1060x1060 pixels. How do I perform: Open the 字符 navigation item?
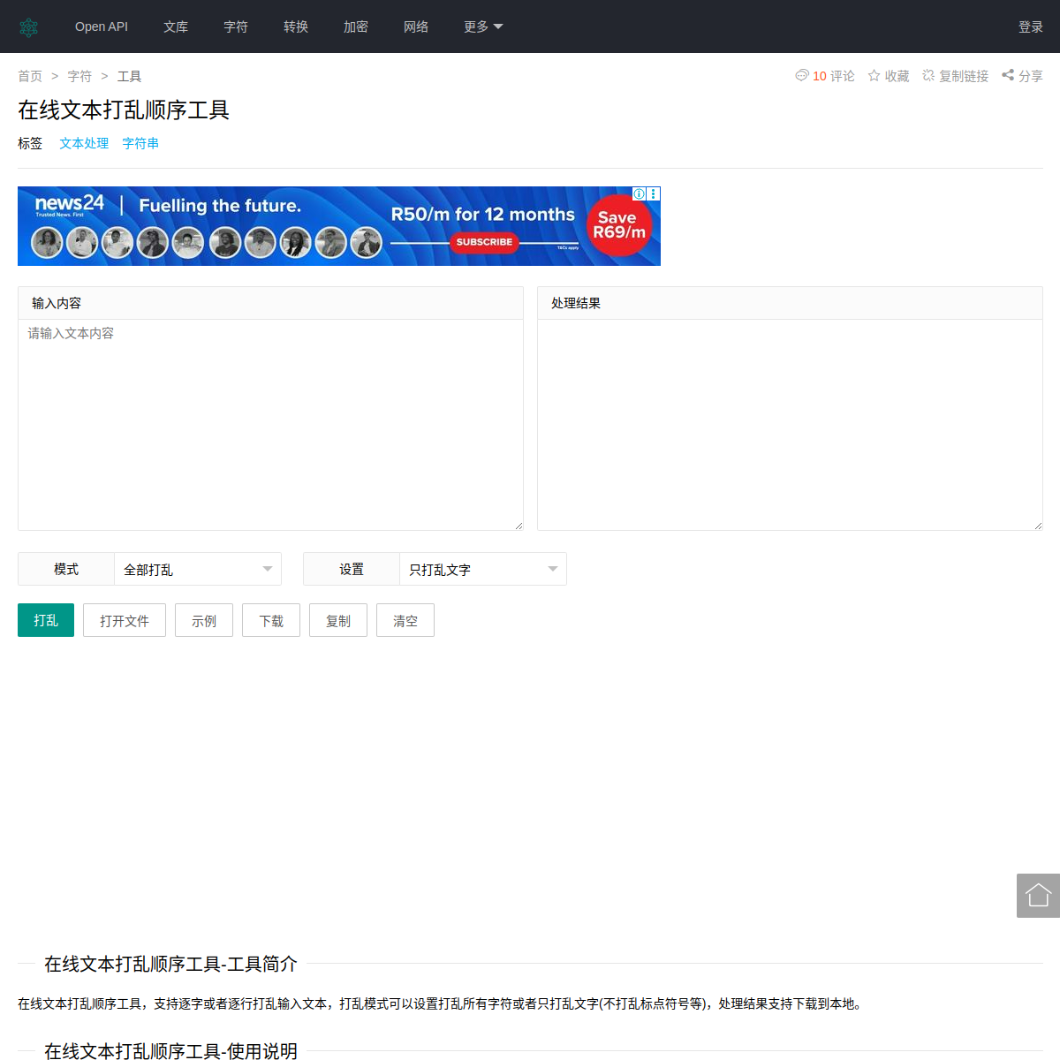pos(236,26)
